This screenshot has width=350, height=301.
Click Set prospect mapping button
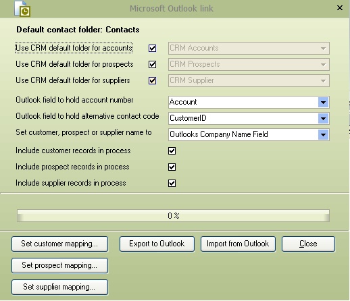click(59, 265)
